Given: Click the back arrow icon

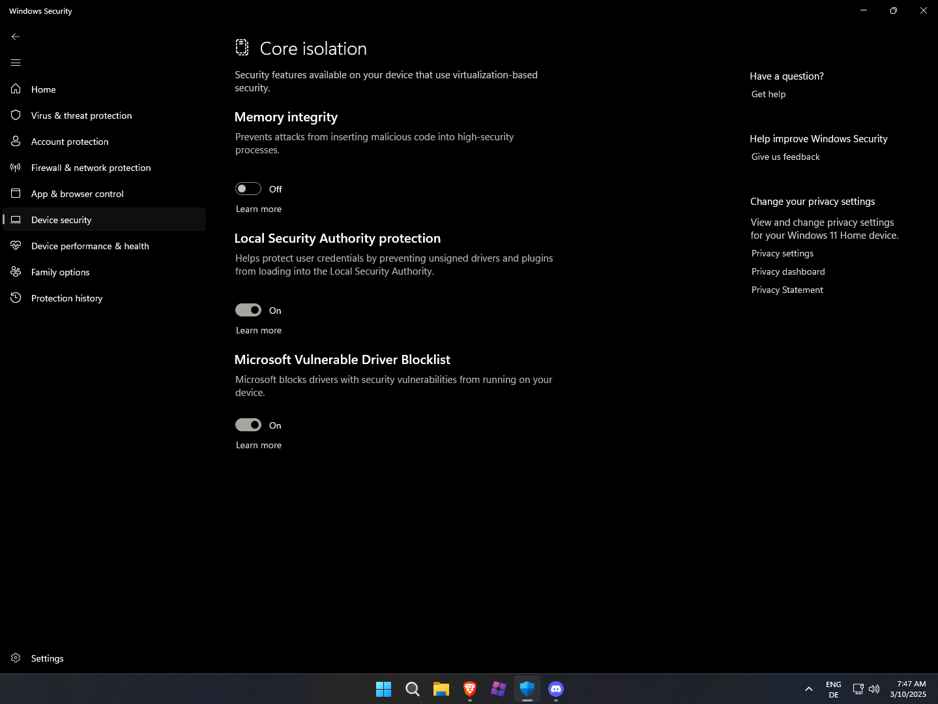Looking at the screenshot, I should tap(16, 37).
